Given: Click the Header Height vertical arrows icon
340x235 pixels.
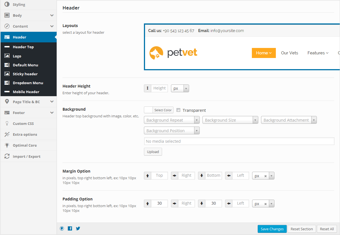Looking at the screenshot, I should [x=148, y=88].
